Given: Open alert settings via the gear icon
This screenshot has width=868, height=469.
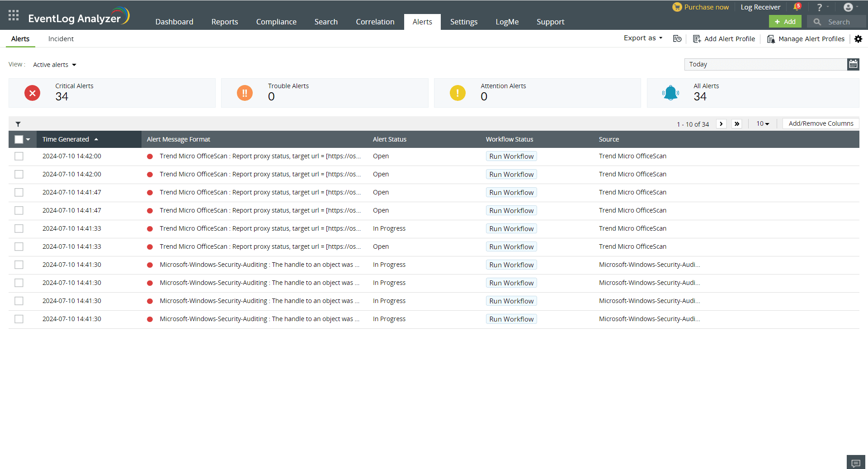Looking at the screenshot, I should coord(859,39).
